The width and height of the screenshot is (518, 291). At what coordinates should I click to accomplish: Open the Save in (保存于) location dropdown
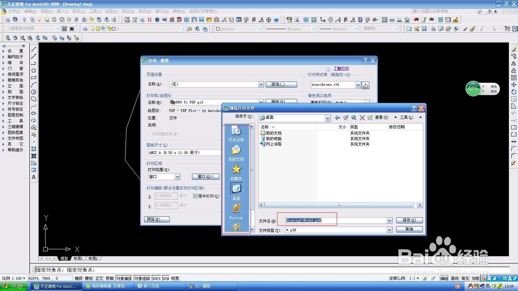click(327, 118)
